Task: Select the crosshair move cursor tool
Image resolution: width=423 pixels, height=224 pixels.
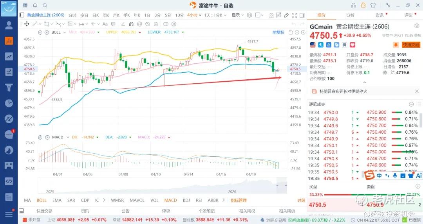Action: click(x=27, y=24)
